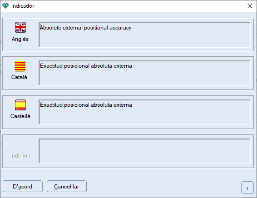This screenshot has width=257, height=198.
Task: Click the Catalan striped flag icon
Action: tap(20, 66)
